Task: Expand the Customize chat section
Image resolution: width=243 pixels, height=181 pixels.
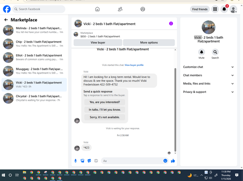Action: tap(208, 67)
